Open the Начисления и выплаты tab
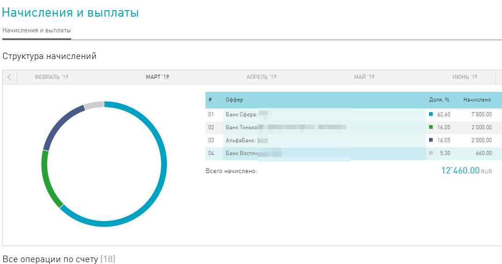The width and height of the screenshot is (502, 264). click(x=37, y=30)
